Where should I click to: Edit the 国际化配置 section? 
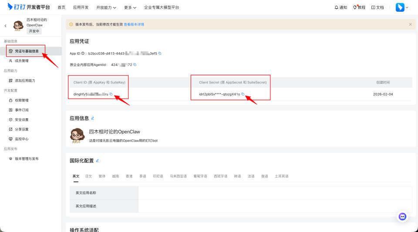[x=98, y=161]
